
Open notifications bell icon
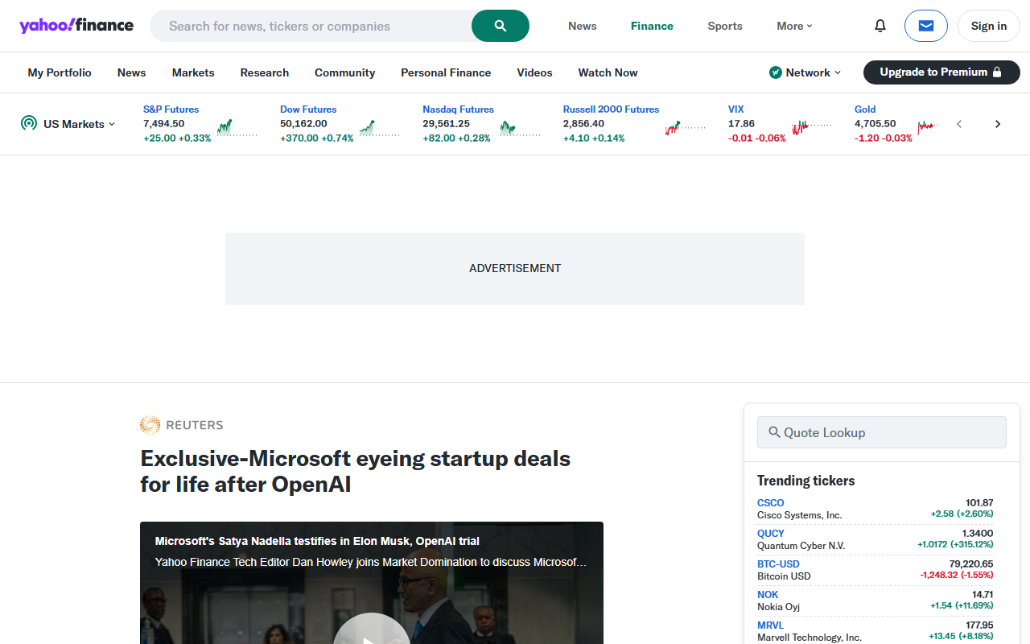[880, 26]
